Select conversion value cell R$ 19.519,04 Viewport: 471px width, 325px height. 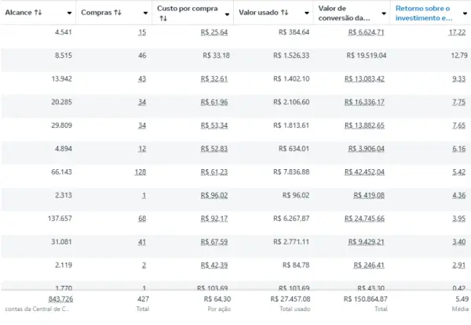pos(367,56)
